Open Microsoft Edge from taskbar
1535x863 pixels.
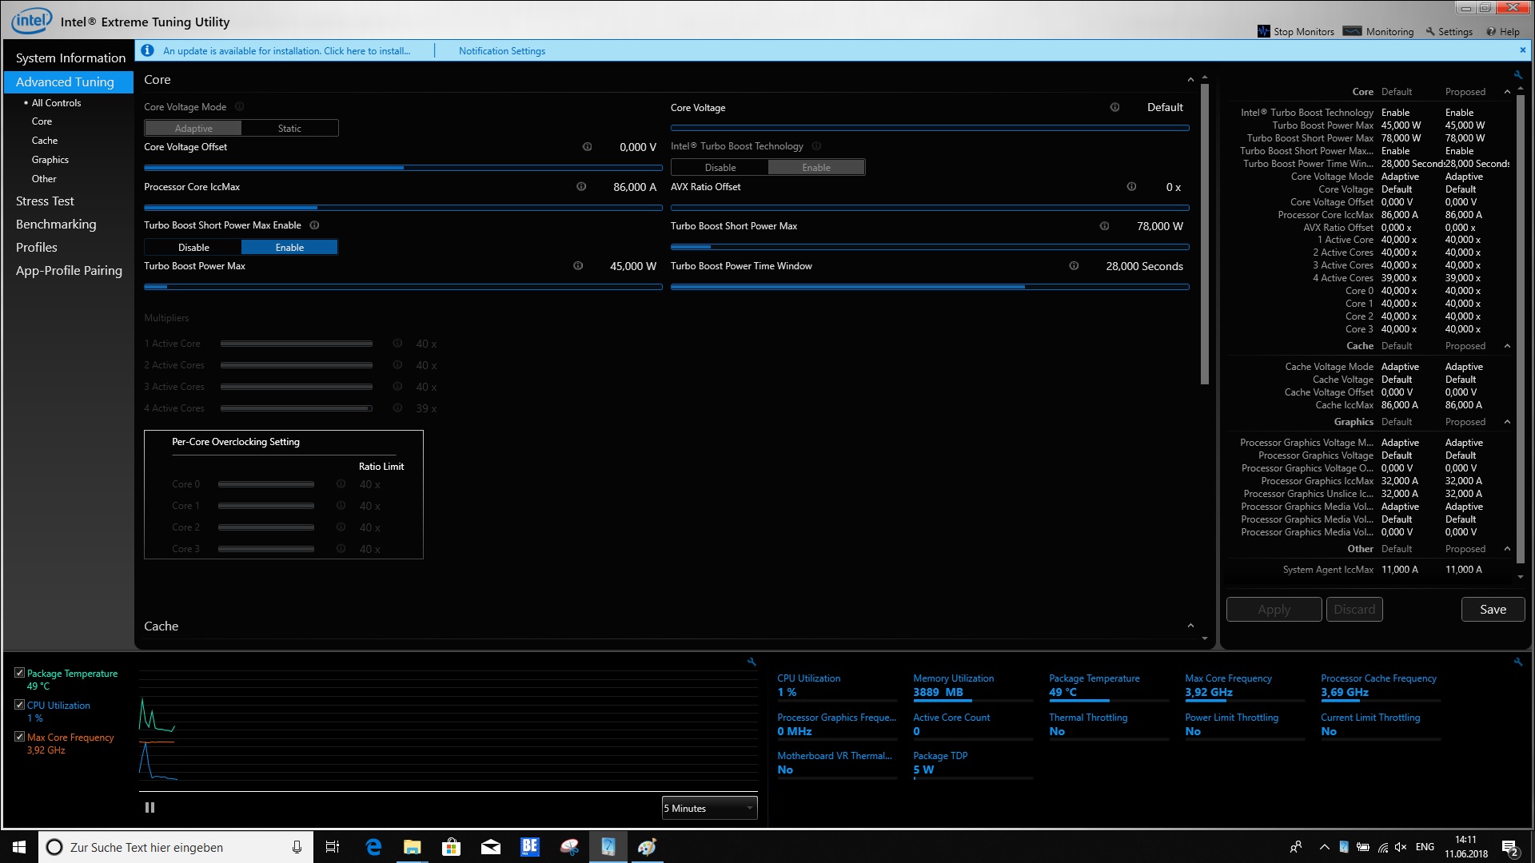point(373,847)
